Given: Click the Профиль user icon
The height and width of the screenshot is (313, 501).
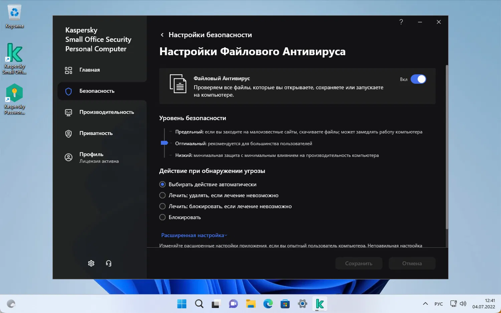Looking at the screenshot, I should coord(68,157).
